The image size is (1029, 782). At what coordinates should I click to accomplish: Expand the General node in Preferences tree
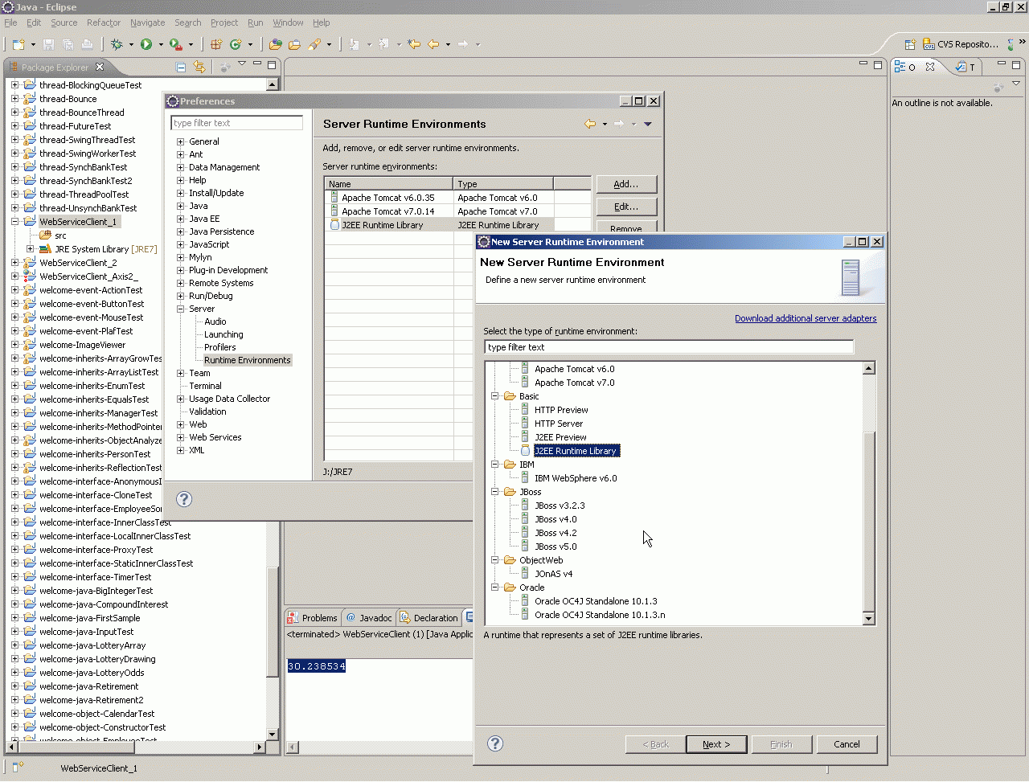pyautogui.click(x=181, y=141)
